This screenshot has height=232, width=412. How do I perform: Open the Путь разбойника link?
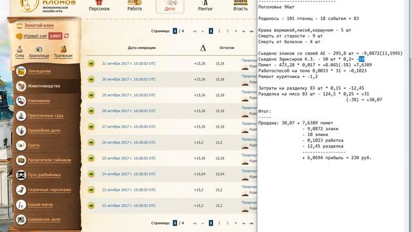(x=44, y=175)
